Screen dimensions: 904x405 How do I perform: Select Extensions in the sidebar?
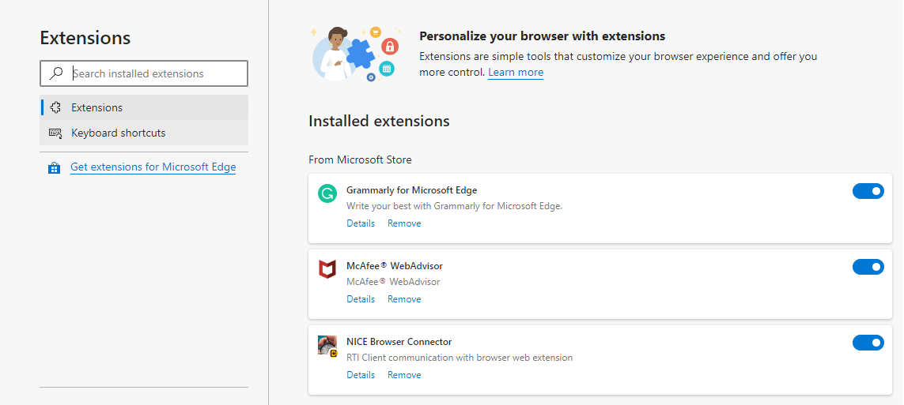(x=144, y=107)
